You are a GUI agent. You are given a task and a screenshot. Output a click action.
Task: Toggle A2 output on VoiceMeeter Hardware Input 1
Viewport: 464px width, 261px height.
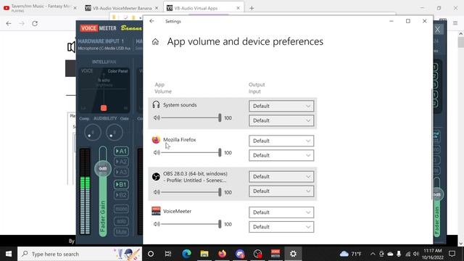pyautogui.click(x=121, y=162)
